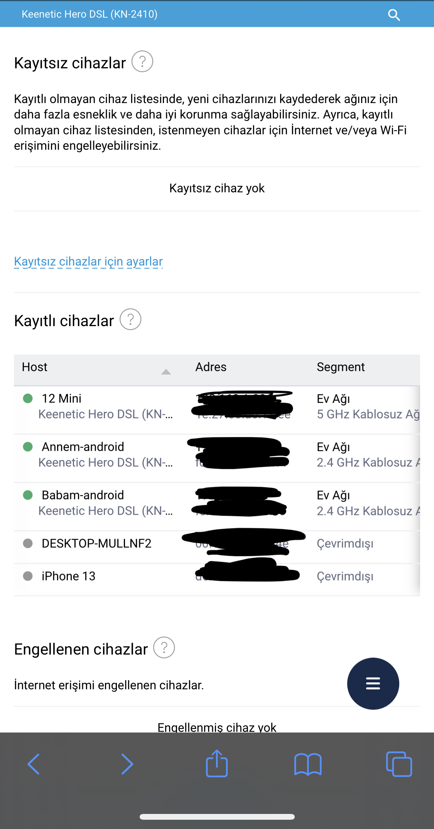Open Safari bookmarks book icon

point(308,764)
